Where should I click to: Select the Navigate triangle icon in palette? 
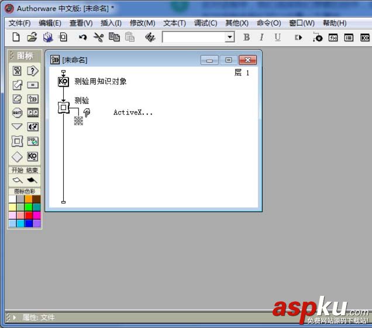(x=17, y=126)
